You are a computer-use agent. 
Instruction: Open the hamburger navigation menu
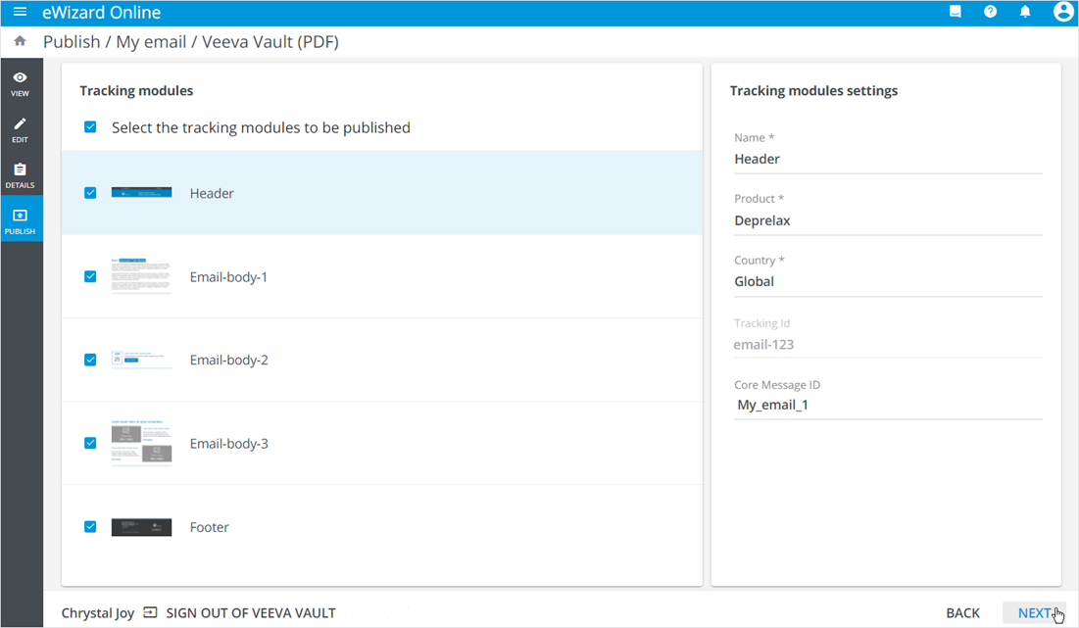pos(20,13)
